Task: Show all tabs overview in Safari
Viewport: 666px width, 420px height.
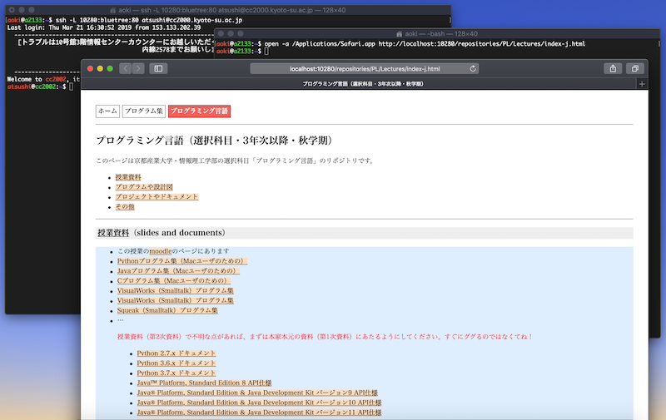Action: 635,68
